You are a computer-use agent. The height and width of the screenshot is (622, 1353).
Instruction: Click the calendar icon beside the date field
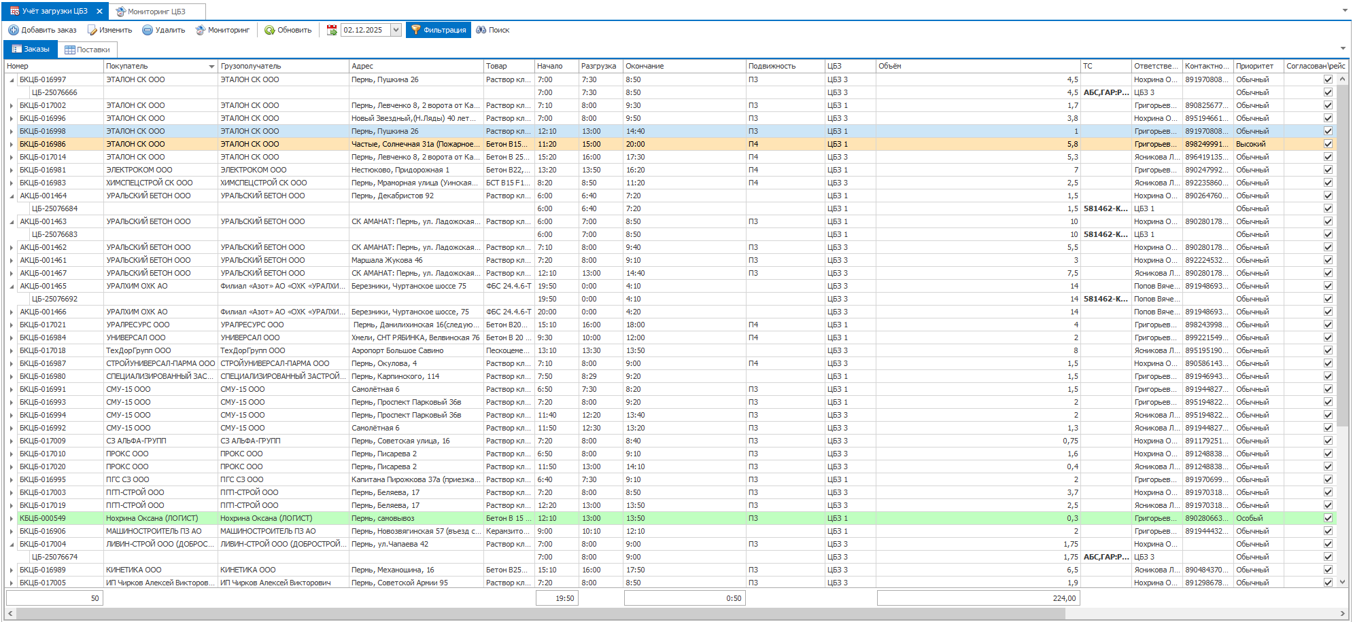click(x=332, y=30)
